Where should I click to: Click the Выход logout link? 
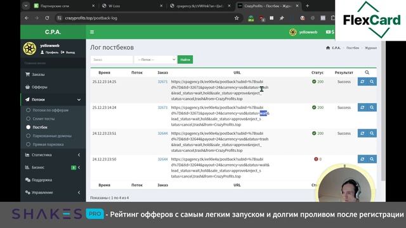pyautogui.click(x=68, y=52)
